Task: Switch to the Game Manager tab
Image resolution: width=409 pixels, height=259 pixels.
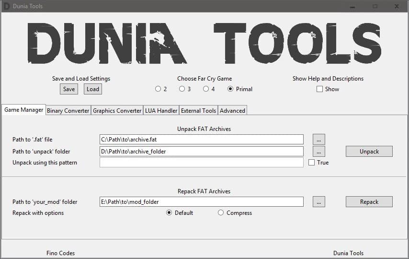Action: tap(24, 110)
